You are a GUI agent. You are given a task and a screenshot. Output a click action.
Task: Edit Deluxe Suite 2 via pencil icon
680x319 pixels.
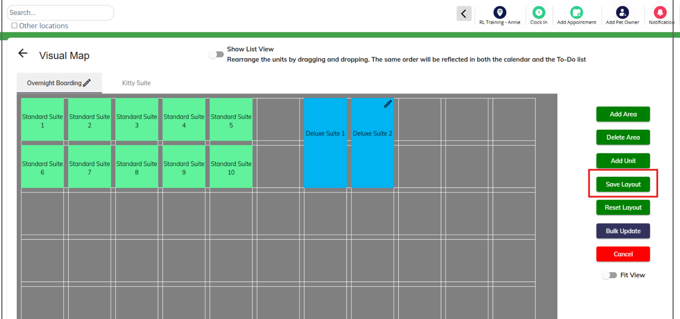click(388, 104)
